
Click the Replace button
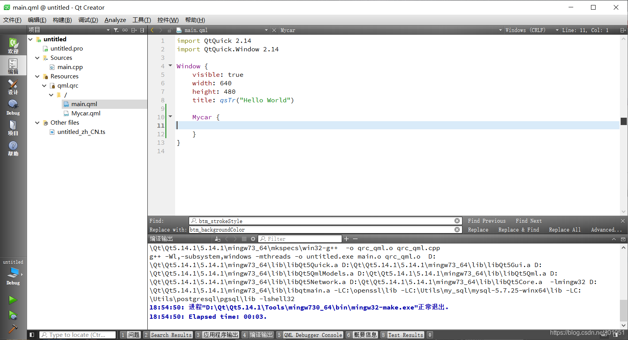478,230
